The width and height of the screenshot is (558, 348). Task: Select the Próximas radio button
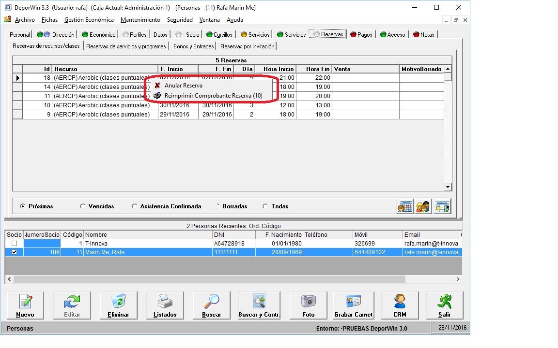(23, 206)
